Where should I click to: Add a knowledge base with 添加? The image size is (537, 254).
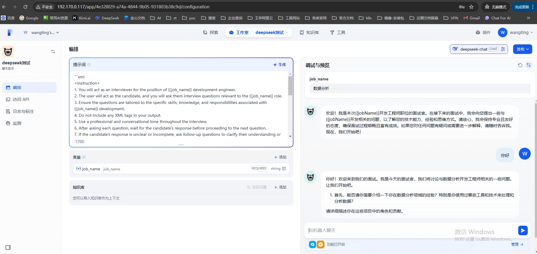[280, 187]
